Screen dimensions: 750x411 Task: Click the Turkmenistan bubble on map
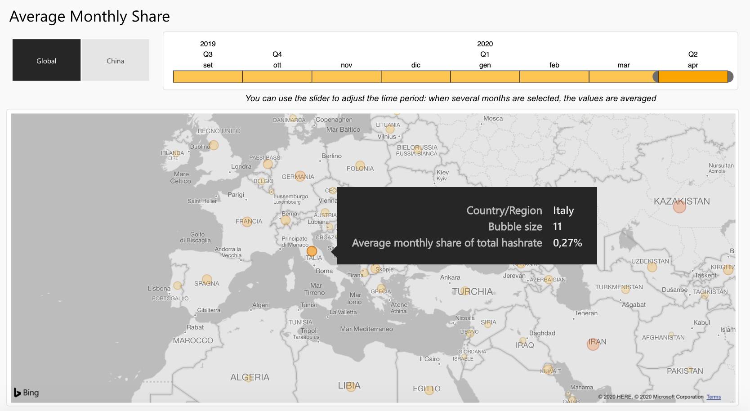(625, 290)
